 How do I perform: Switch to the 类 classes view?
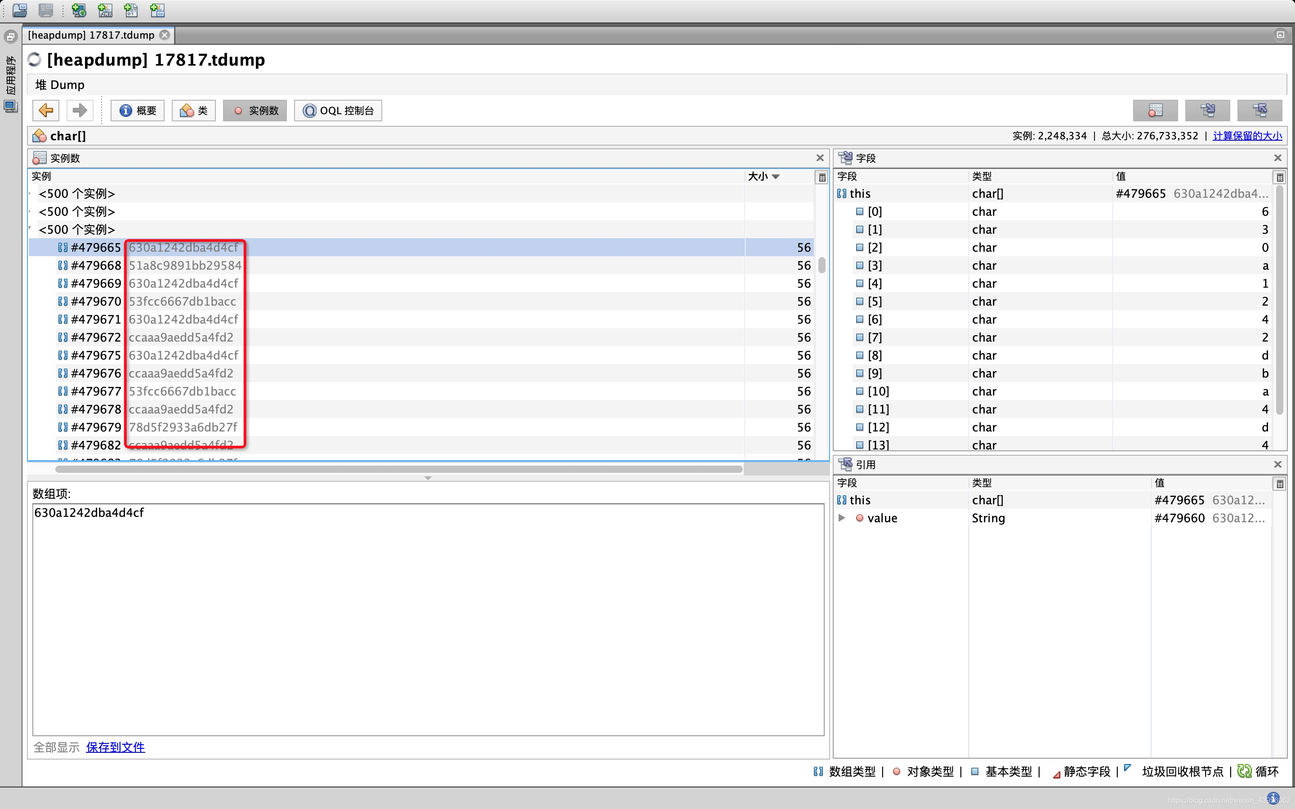(194, 111)
